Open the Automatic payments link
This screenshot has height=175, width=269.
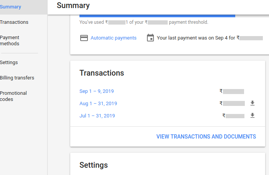tap(114, 38)
